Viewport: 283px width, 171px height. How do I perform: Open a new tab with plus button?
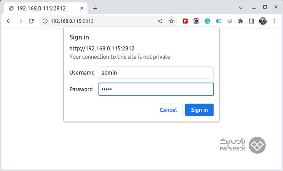point(95,8)
